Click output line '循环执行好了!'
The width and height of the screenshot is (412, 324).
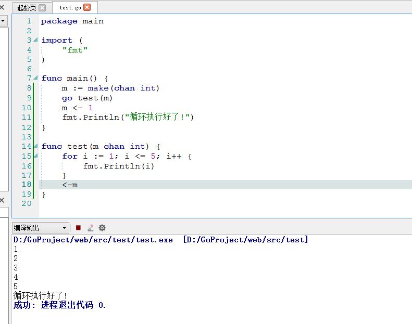[x=40, y=296]
